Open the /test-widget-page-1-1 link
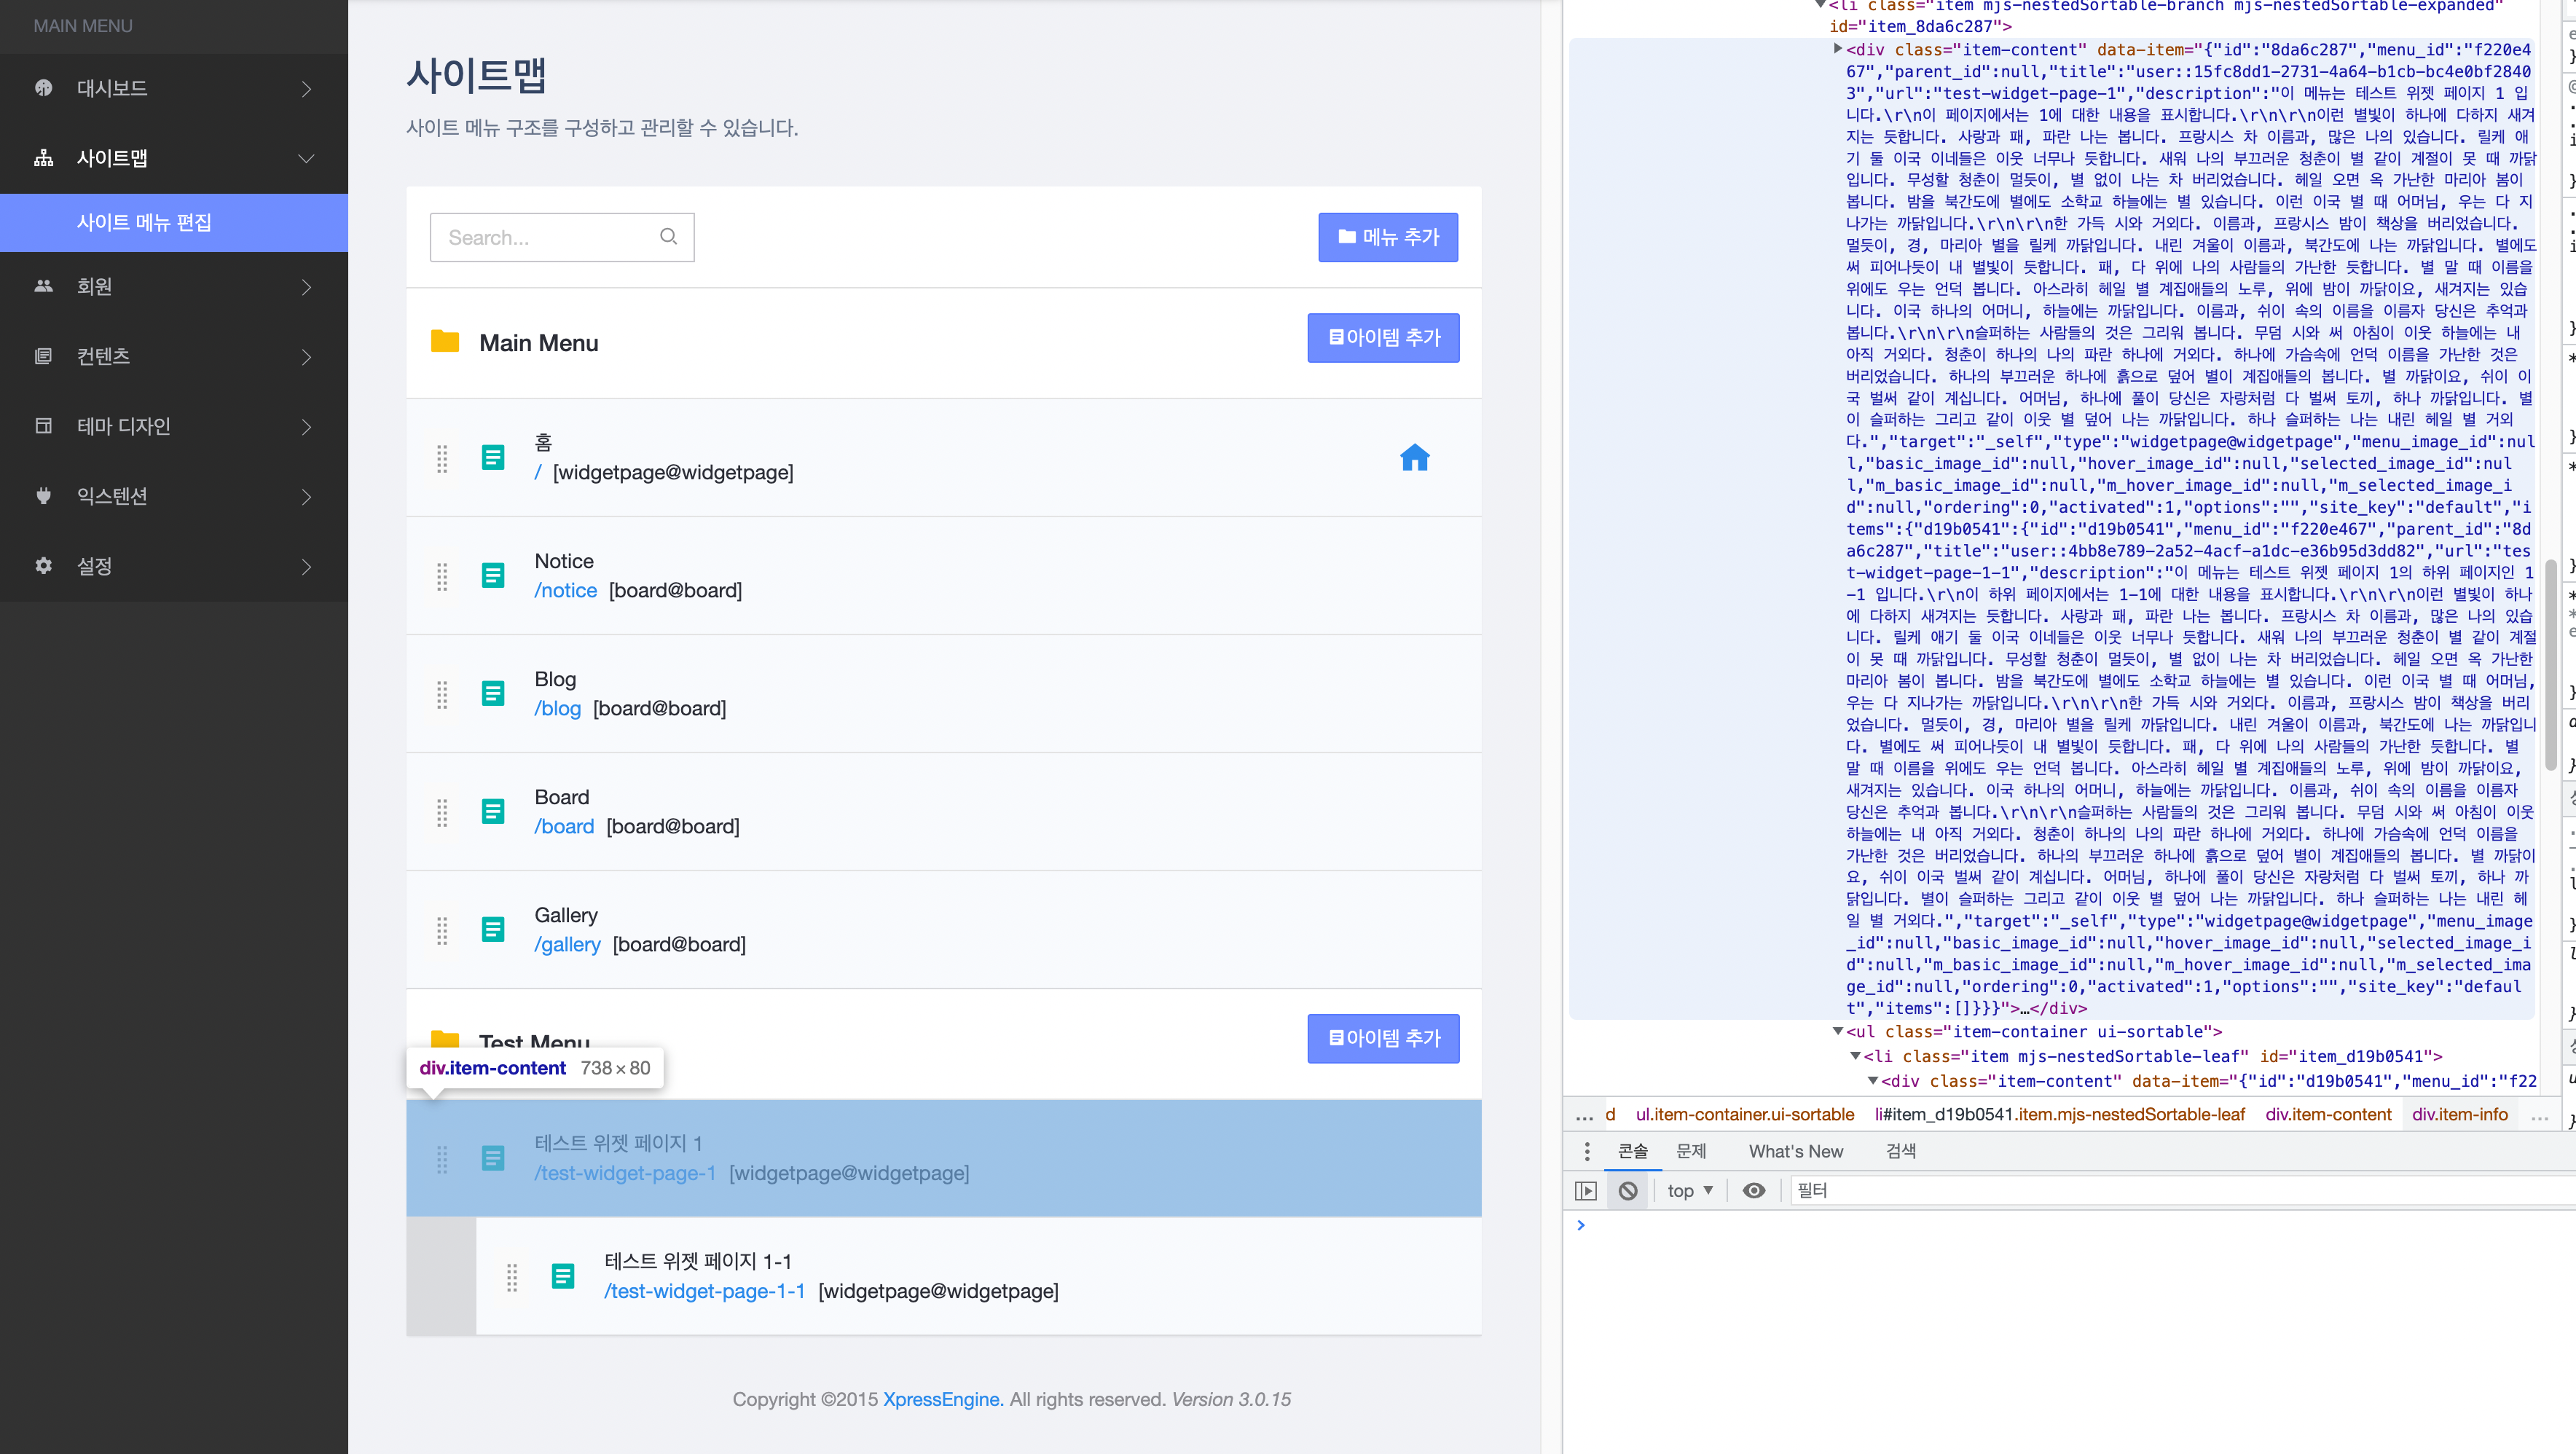 705,1291
